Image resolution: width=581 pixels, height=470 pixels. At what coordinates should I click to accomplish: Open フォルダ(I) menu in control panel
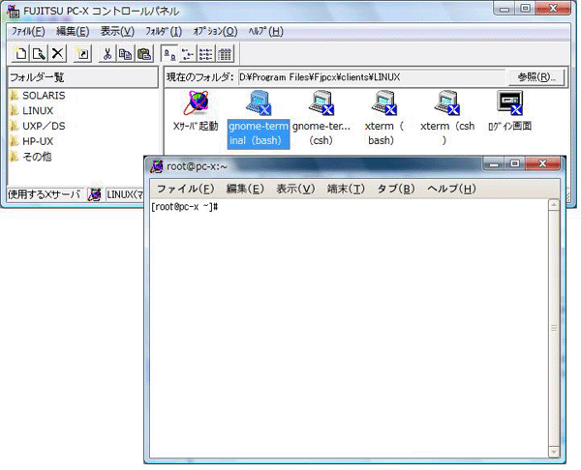(164, 32)
